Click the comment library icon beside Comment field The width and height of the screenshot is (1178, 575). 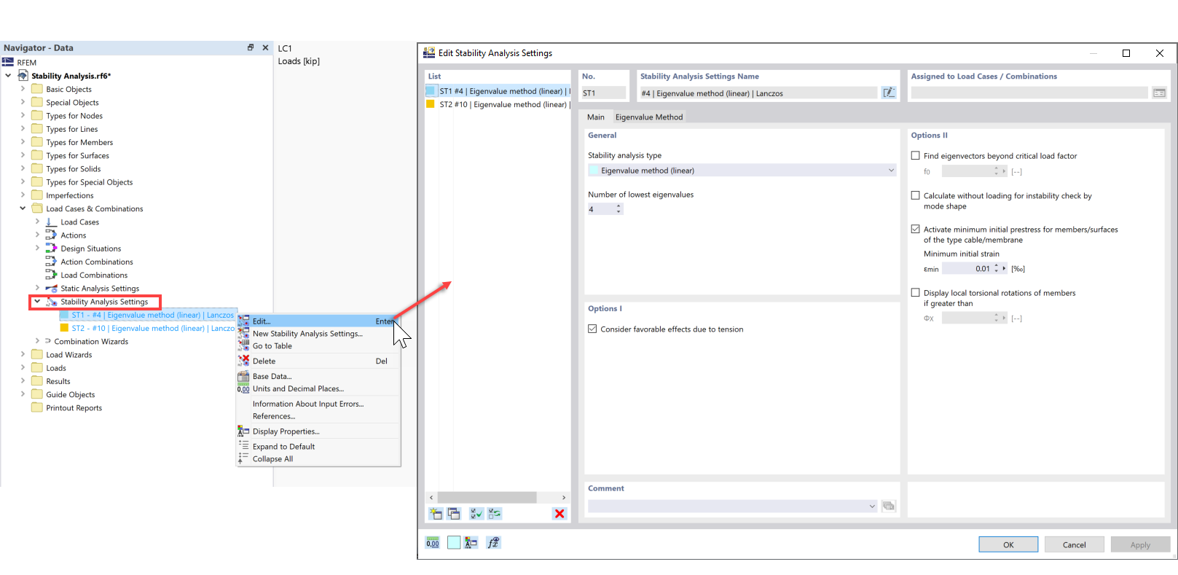click(889, 506)
